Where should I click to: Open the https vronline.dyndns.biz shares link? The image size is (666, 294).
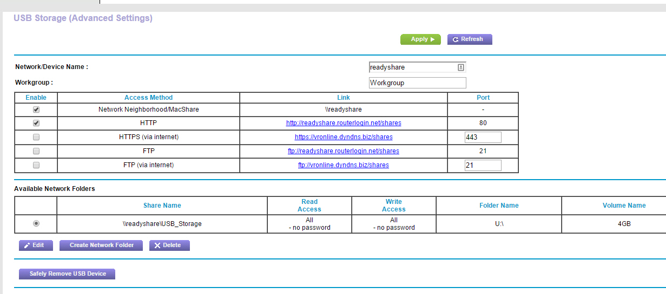pos(344,137)
